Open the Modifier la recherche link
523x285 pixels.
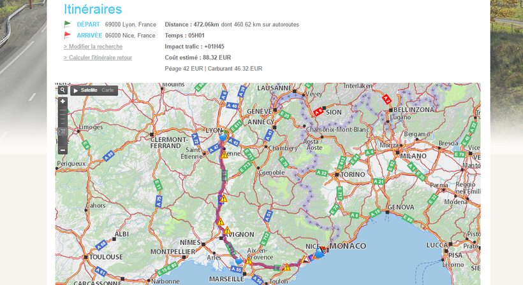point(93,46)
